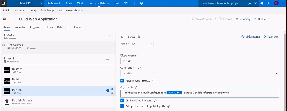Go to the Library sub-page

(32, 11)
